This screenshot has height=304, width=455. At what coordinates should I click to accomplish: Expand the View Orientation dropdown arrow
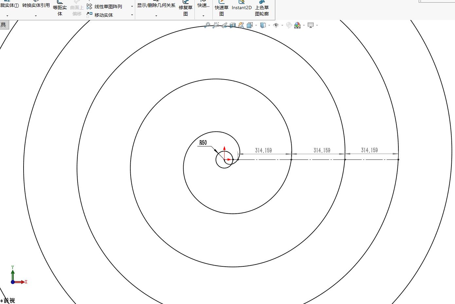[256, 25]
